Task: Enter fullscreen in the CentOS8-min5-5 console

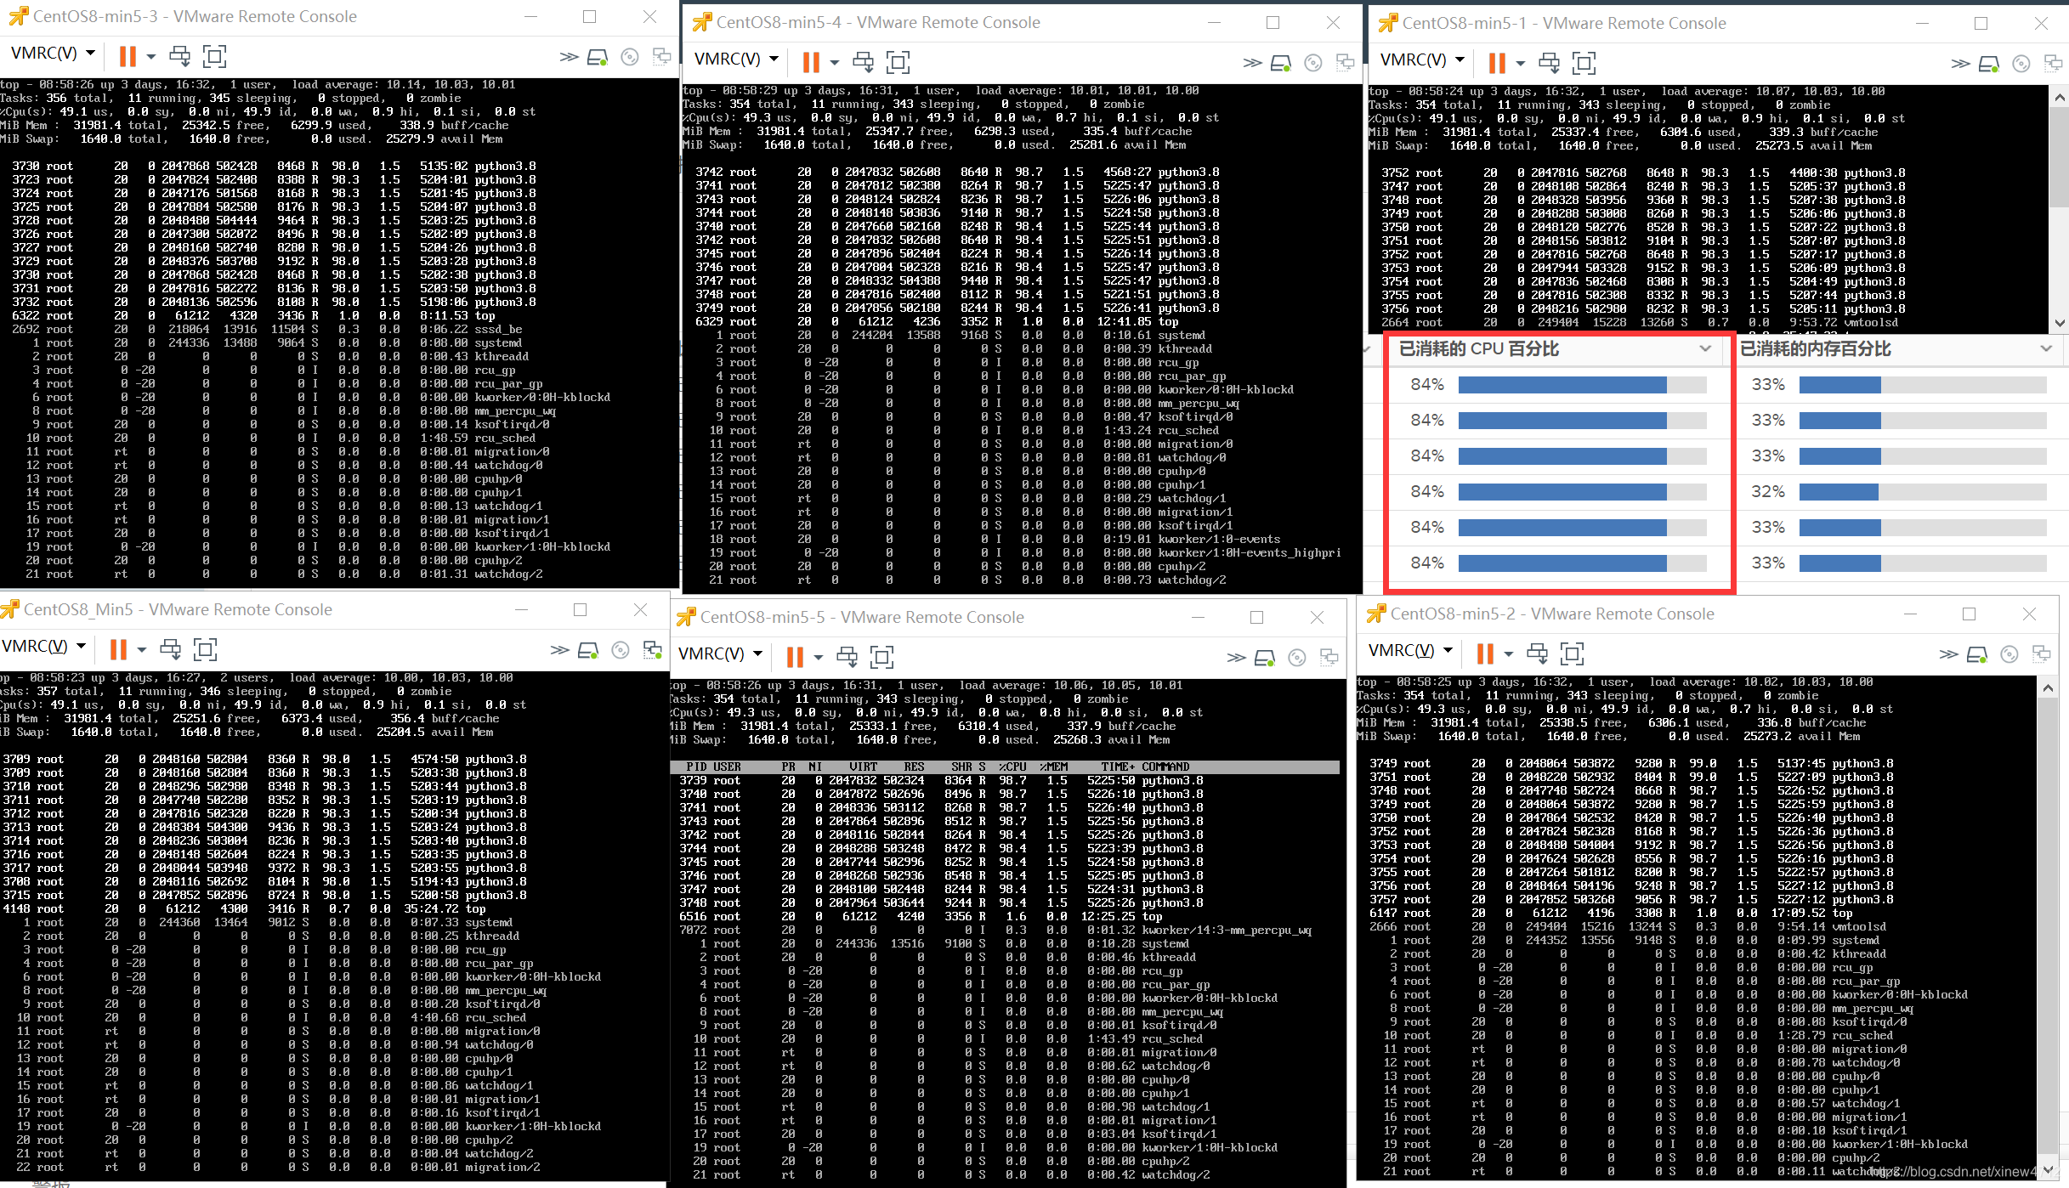Action: (x=882, y=656)
